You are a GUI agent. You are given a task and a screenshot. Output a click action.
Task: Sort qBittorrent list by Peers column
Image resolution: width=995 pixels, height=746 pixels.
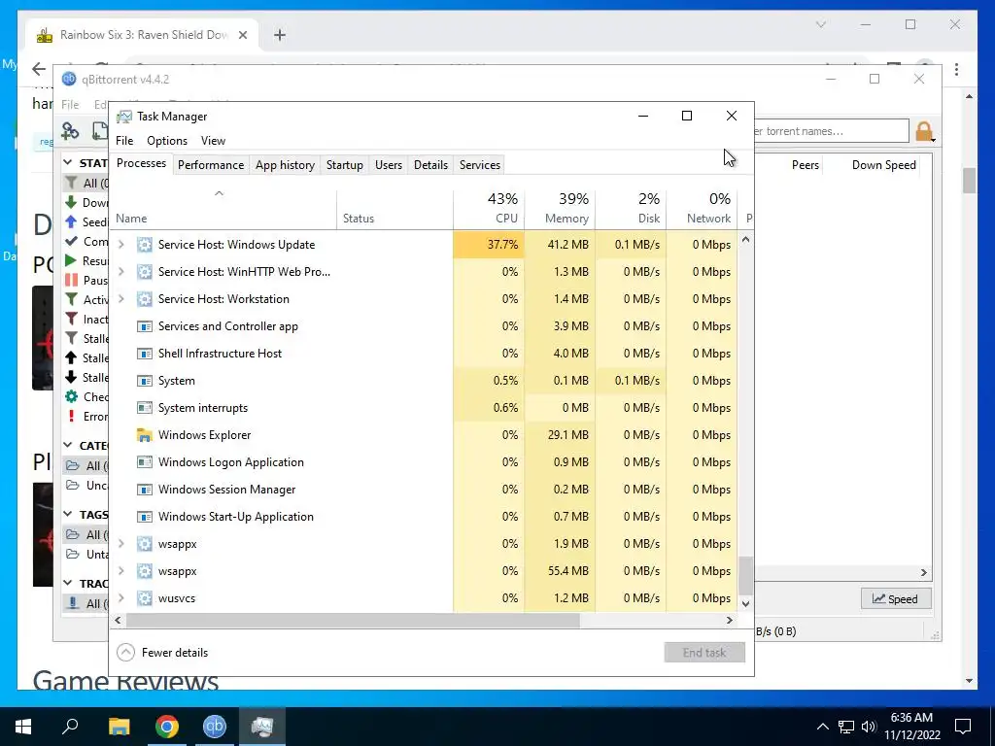click(805, 165)
